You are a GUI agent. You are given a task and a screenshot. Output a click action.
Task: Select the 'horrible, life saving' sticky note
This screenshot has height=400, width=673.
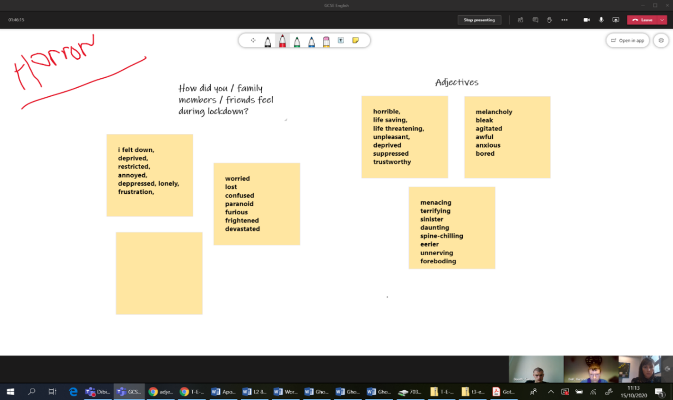point(405,137)
